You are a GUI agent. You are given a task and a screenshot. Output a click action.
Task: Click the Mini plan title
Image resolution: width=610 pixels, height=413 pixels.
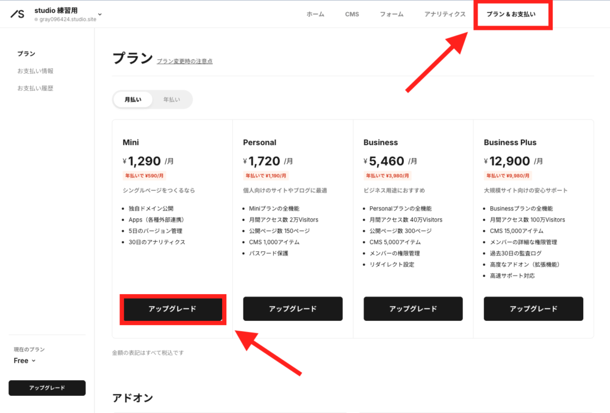[x=131, y=142]
